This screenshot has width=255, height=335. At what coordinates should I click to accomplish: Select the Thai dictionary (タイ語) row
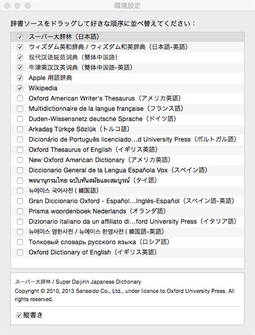127,181
